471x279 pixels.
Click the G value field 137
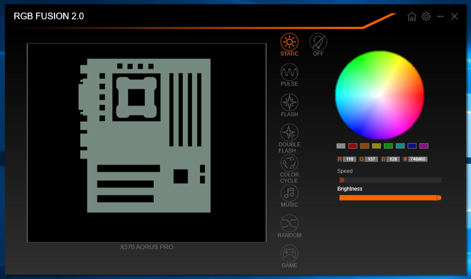[x=371, y=159]
